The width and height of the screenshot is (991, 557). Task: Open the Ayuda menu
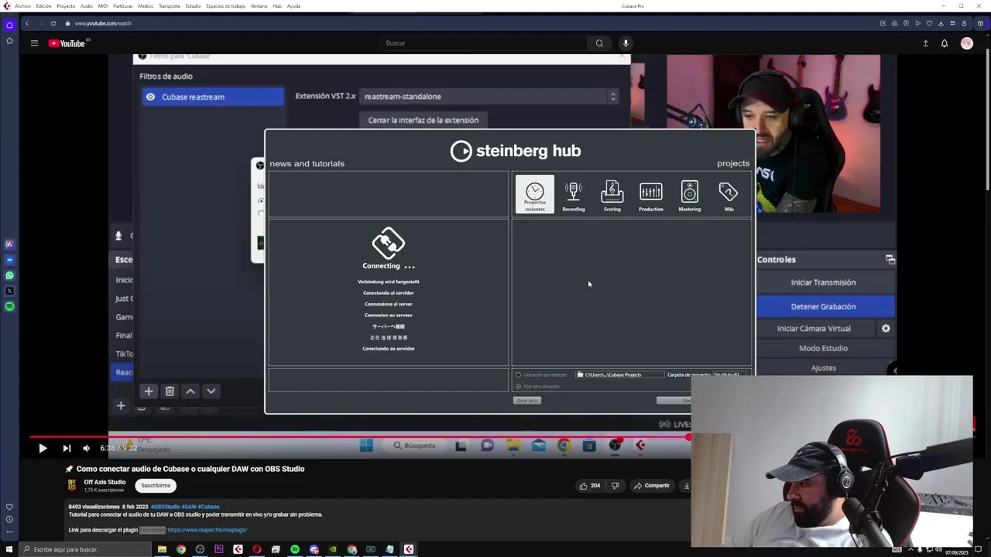[x=294, y=6]
